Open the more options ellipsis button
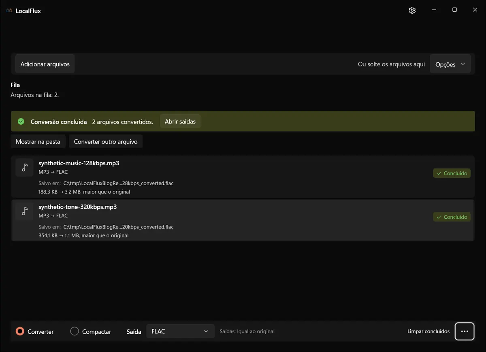Image resolution: width=486 pixels, height=352 pixels. tap(465, 331)
